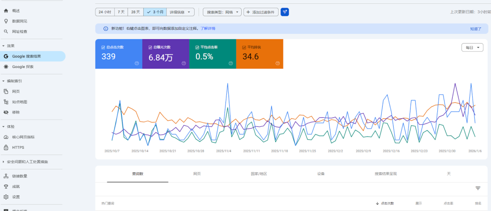Click the 数据洞见 lightbulb icon

(6, 21)
